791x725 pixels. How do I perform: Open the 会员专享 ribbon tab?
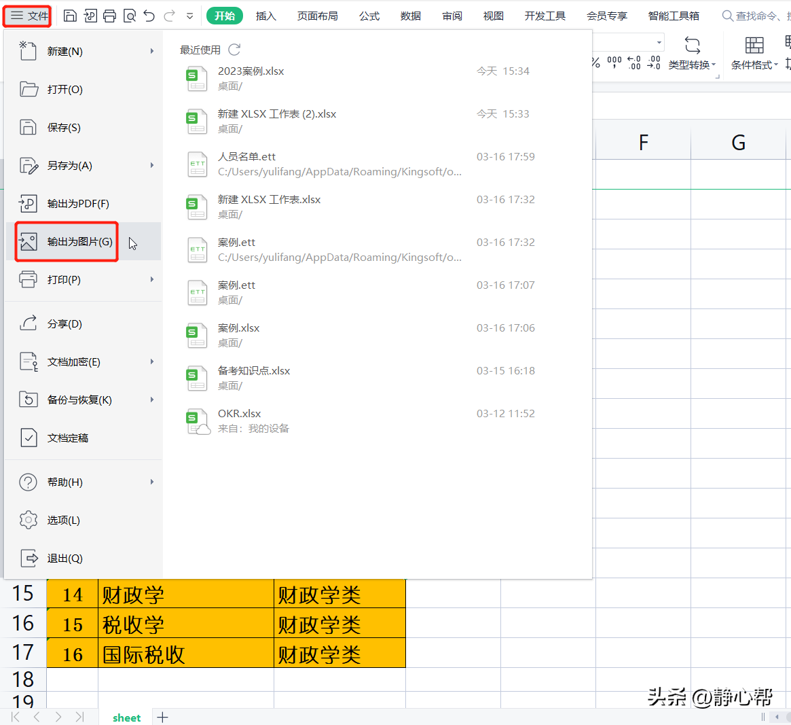tap(607, 16)
